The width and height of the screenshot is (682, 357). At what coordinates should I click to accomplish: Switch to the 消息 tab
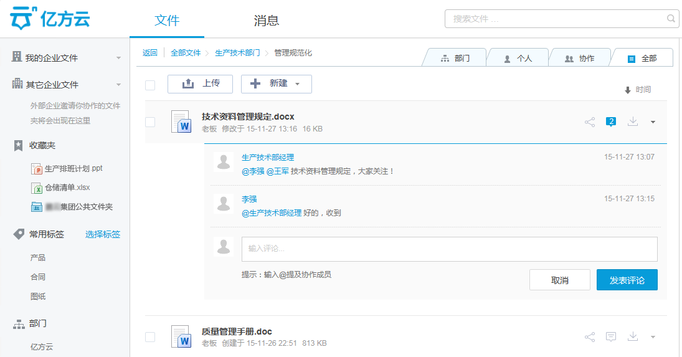pyautogui.click(x=267, y=21)
